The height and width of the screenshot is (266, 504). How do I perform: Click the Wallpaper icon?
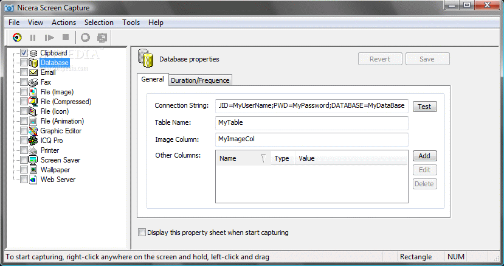coord(33,170)
